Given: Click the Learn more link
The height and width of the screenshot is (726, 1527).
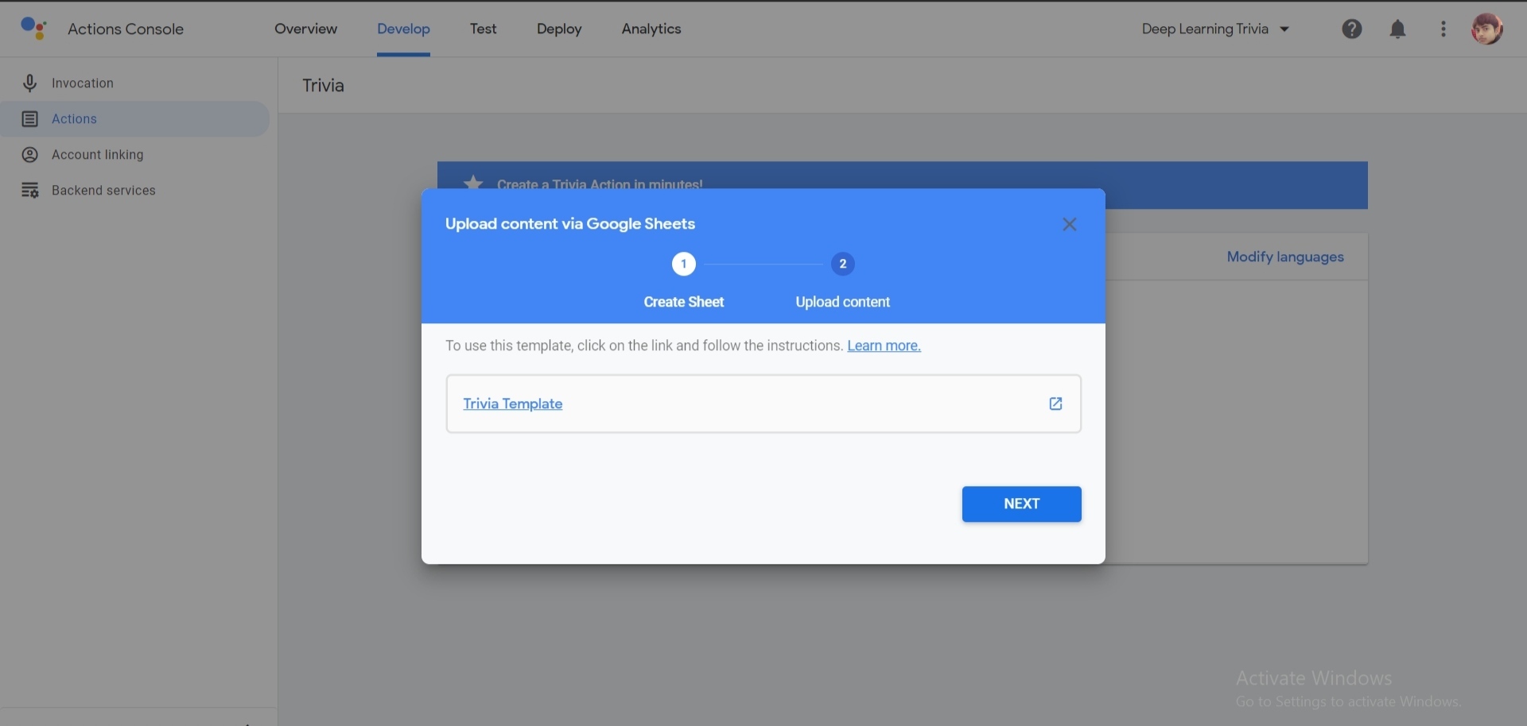Looking at the screenshot, I should pos(884,346).
